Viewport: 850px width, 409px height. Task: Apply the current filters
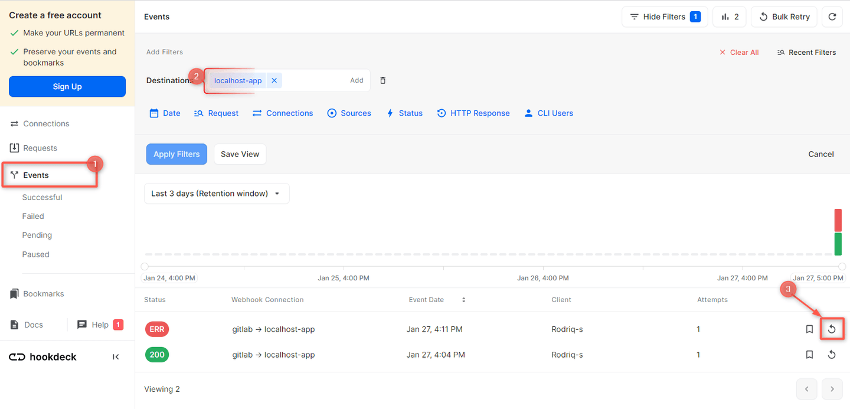tap(176, 153)
